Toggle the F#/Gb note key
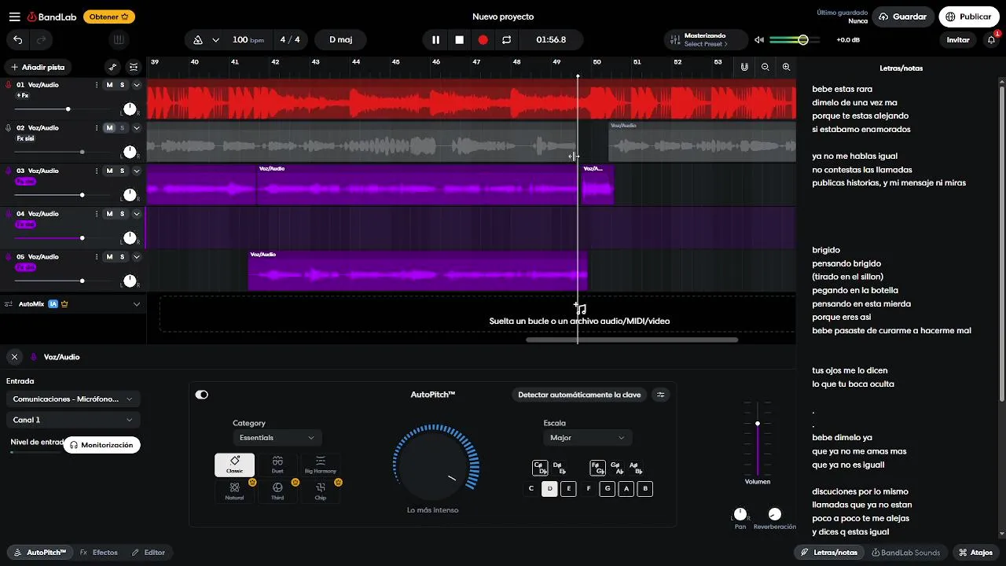This screenshot has width=1006, height=566. click(597, 468)
